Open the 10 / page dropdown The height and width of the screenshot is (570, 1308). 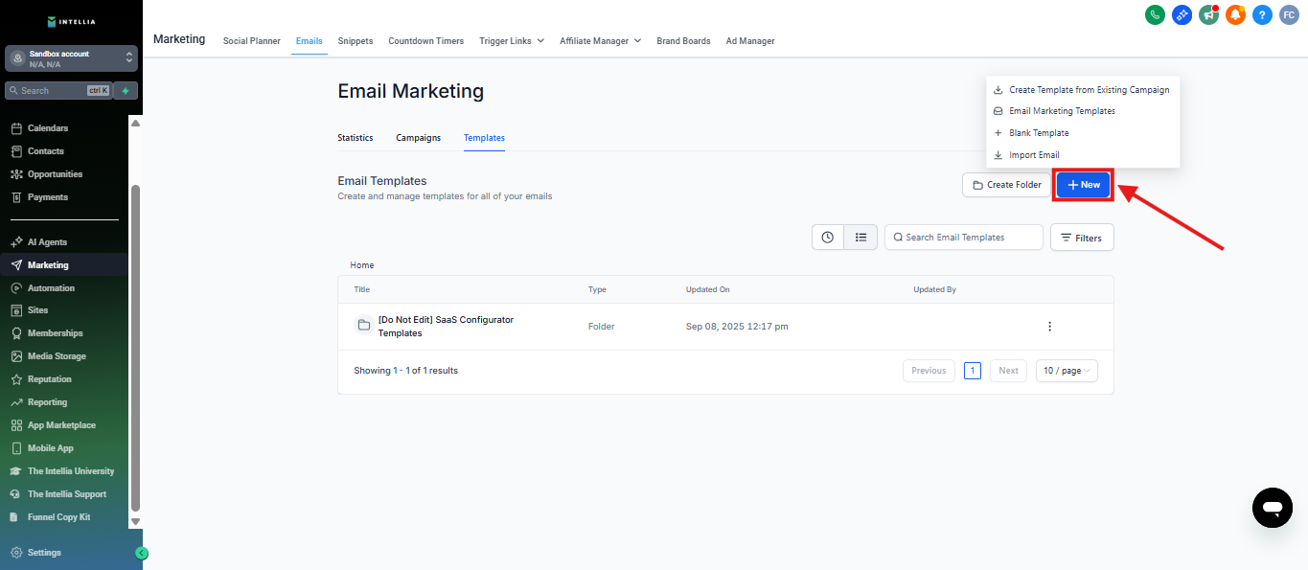[x=1067, y=371]
